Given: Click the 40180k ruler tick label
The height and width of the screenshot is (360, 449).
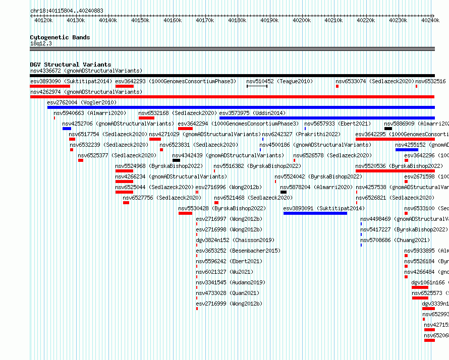Looking at the screenshot, I should (237, 20).
